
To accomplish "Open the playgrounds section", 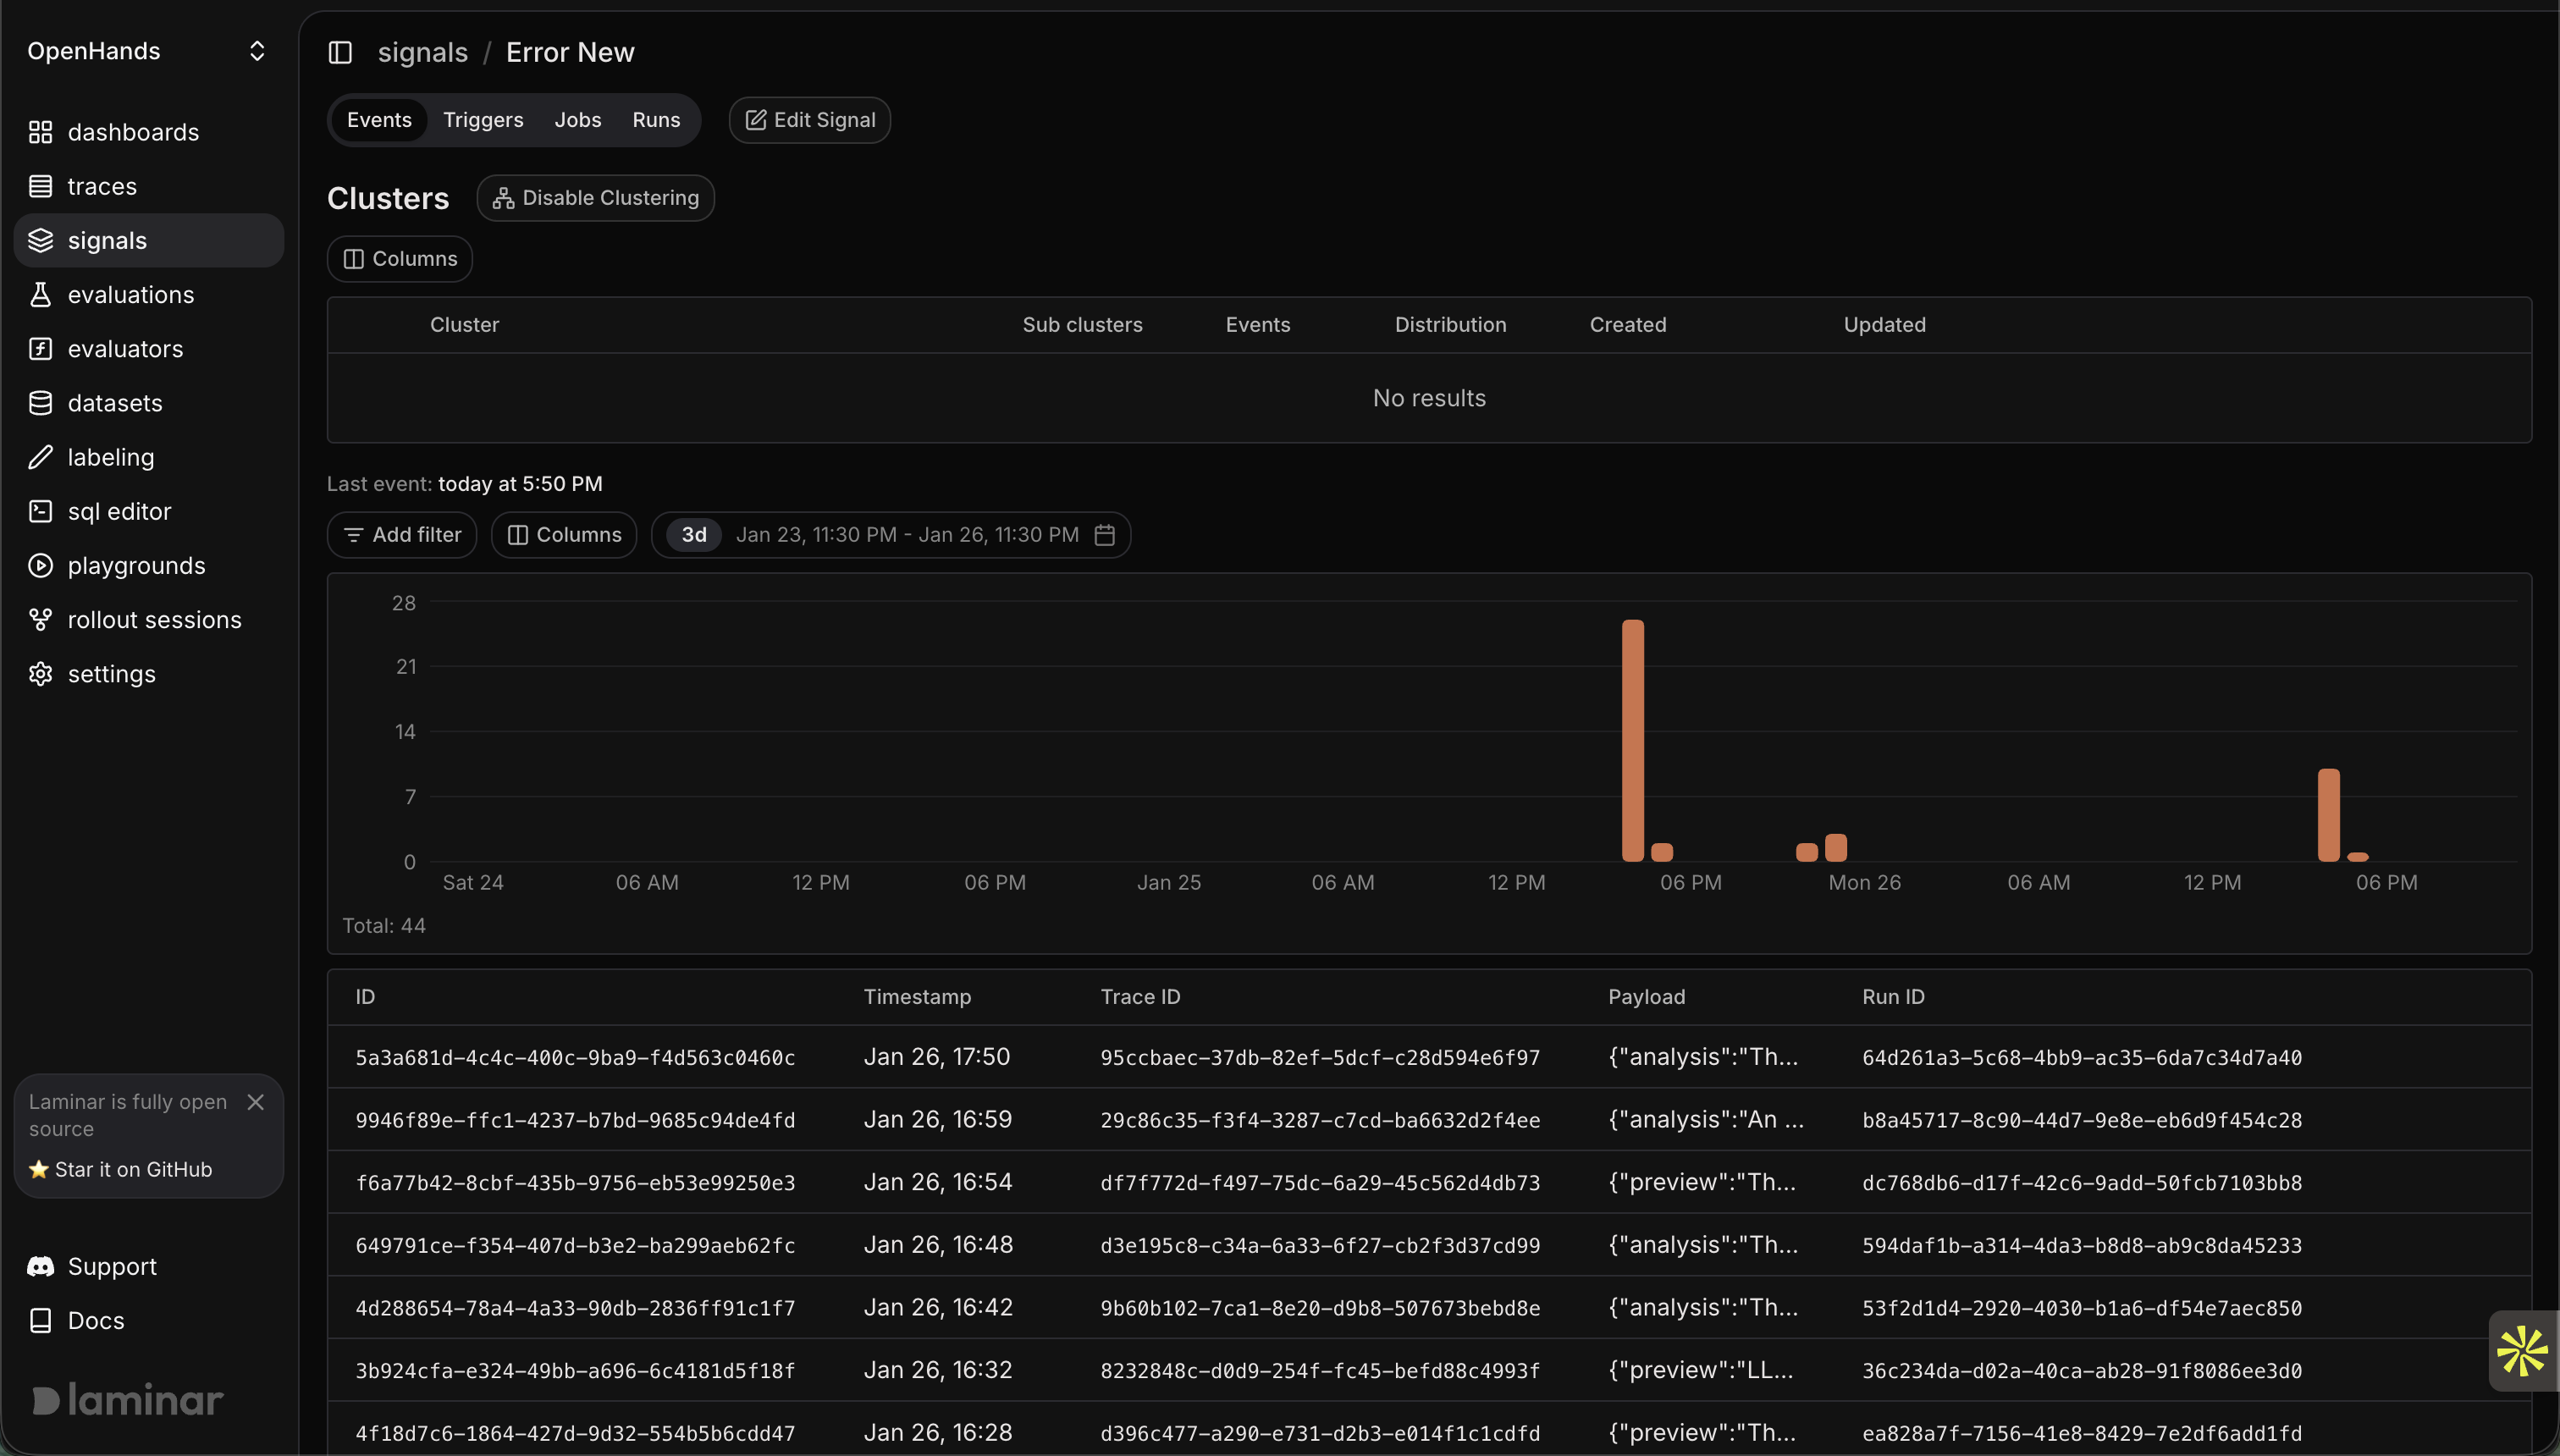I will (137, 565).
